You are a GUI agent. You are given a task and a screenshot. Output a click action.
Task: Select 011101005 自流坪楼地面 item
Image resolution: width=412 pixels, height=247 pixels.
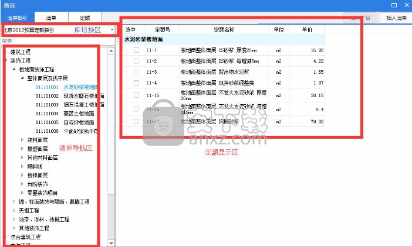click(65, 122)
